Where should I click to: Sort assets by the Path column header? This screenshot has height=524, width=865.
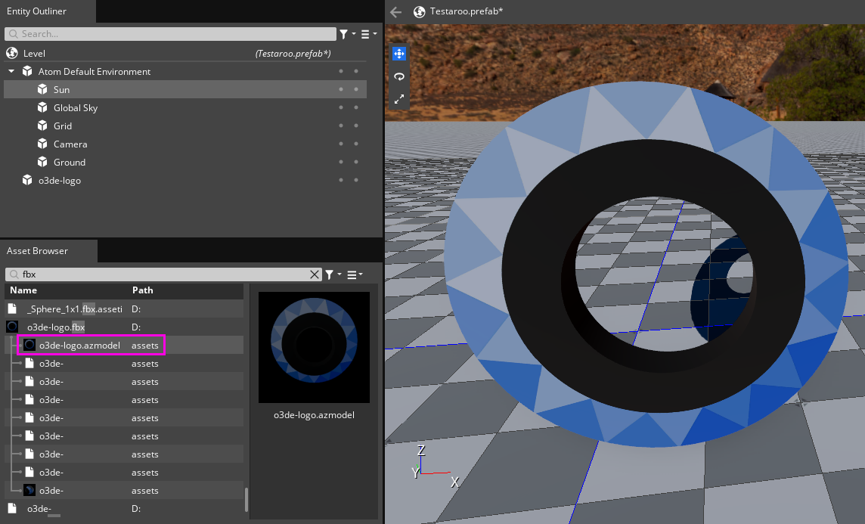point(143,290)
